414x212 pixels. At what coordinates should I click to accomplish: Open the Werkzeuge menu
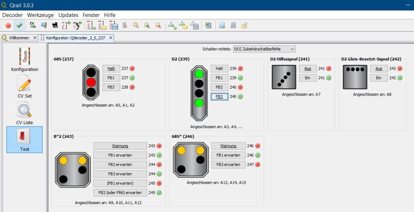pos(40,15)
